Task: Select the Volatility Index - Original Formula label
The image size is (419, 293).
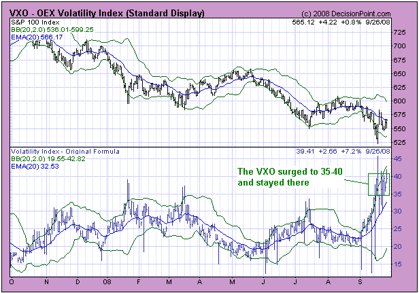Action: pos(57,151)
